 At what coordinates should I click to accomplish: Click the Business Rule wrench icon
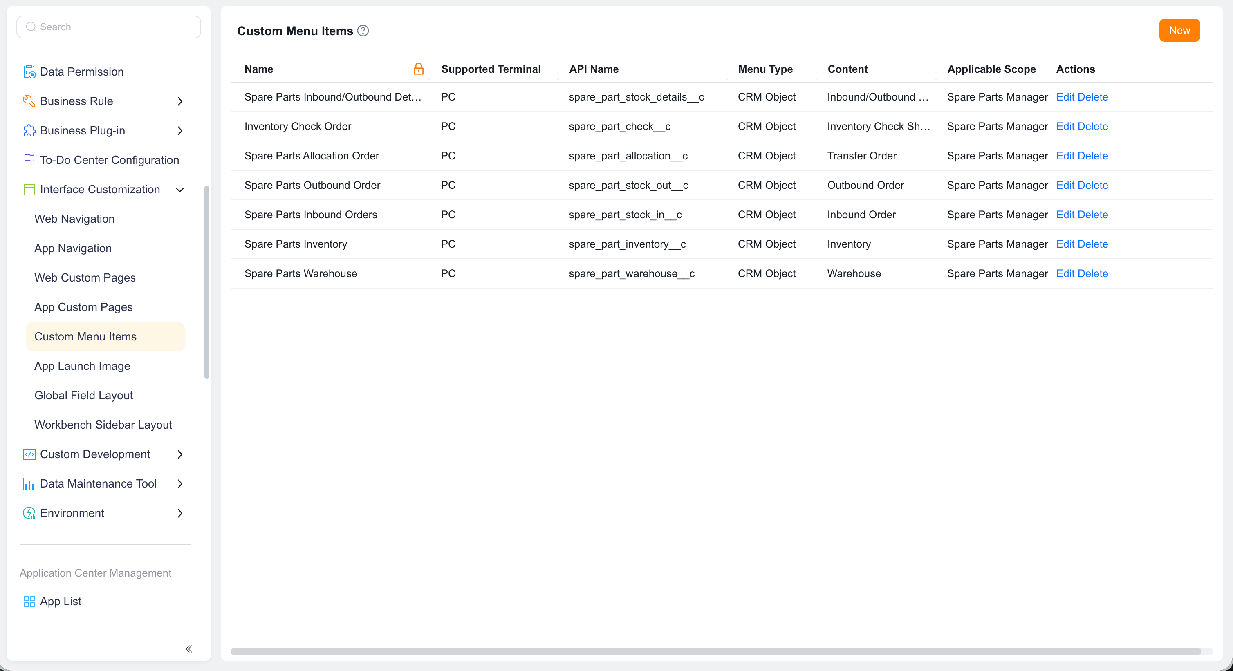29,101
